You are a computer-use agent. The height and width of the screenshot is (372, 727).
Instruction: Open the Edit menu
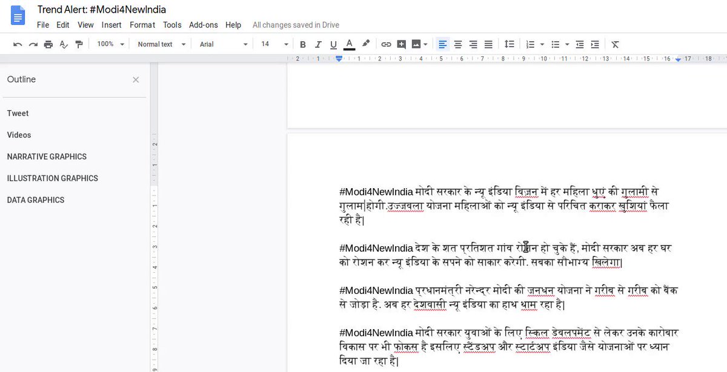(63, 25)
